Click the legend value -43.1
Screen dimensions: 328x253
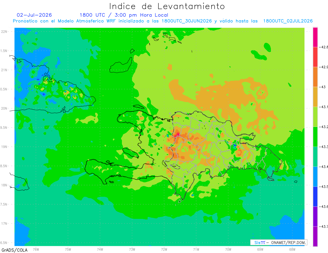(x=324, y=107)
